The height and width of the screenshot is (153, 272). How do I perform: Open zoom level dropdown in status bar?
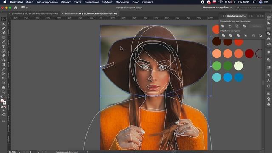[x=20, y=152]
